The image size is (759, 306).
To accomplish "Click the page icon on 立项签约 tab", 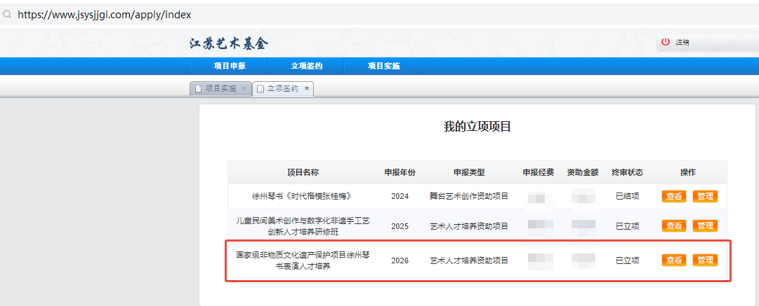I will coord(260,89).
